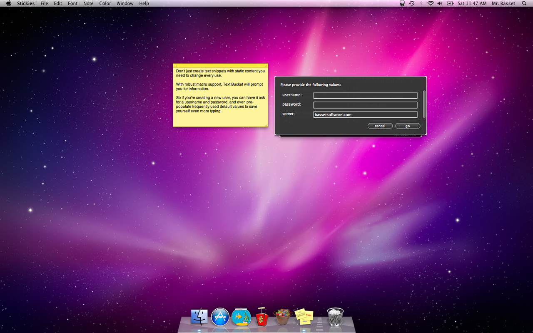Open Finder from the Dock
This screenshot has width=533, height=333.
pos(199,317)
